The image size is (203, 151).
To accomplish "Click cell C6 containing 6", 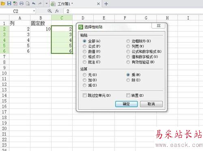I will (62, 51).
